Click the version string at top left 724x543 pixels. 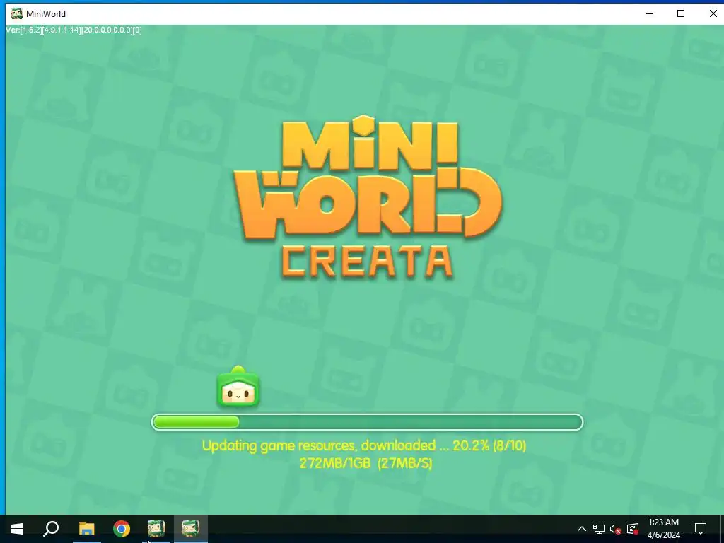click(74, 30)
